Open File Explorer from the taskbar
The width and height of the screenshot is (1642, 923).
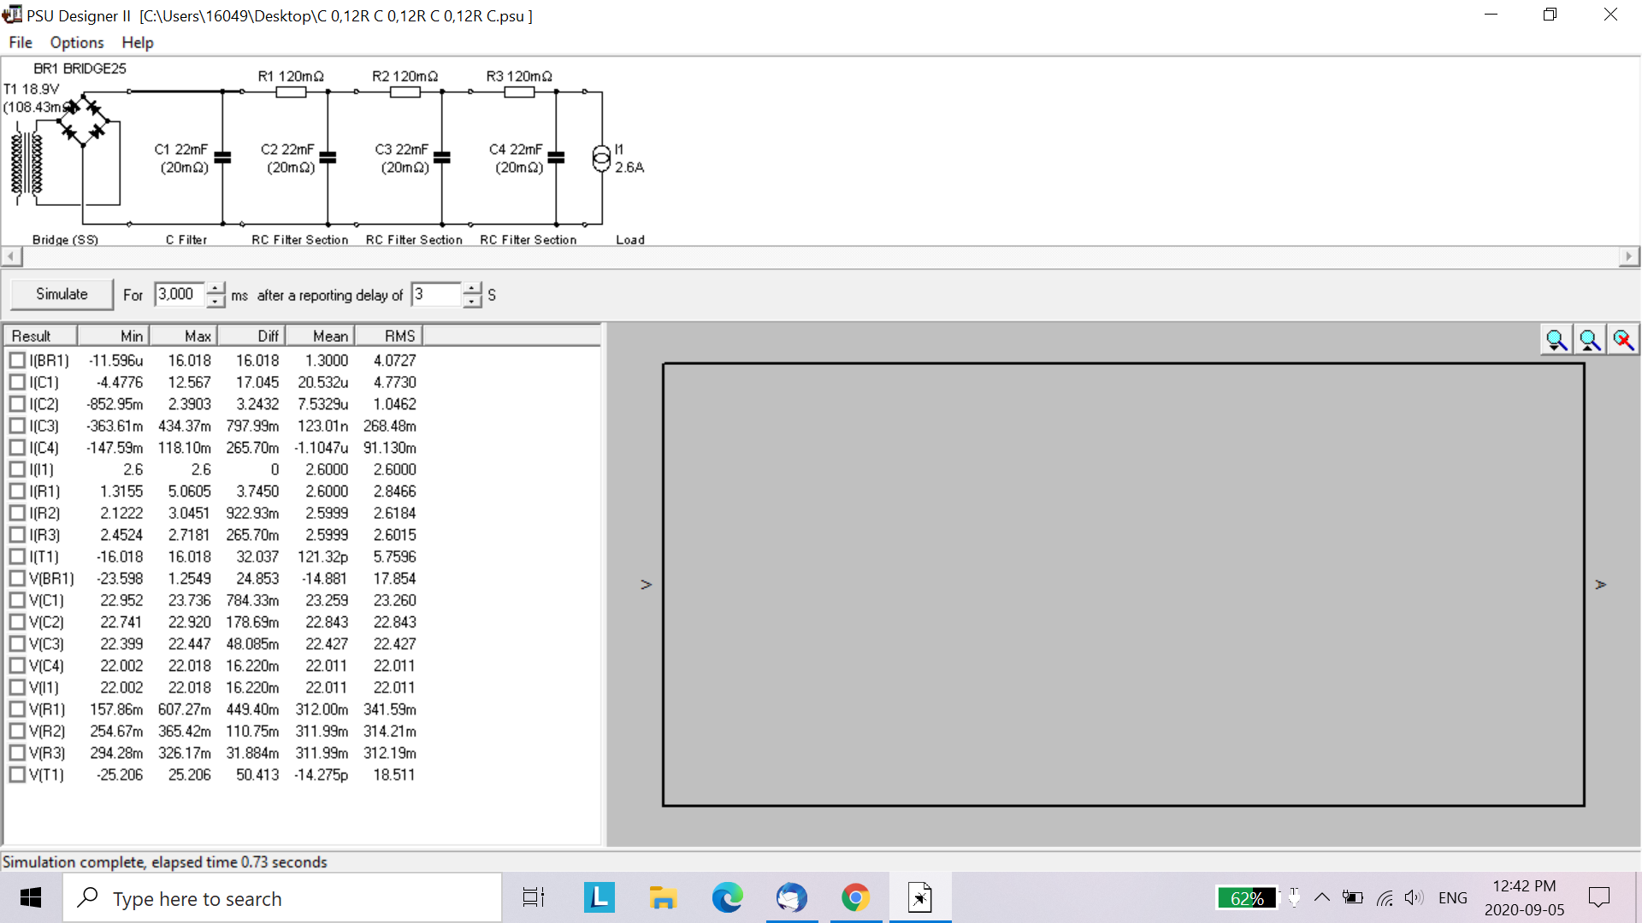pos(663,897)
